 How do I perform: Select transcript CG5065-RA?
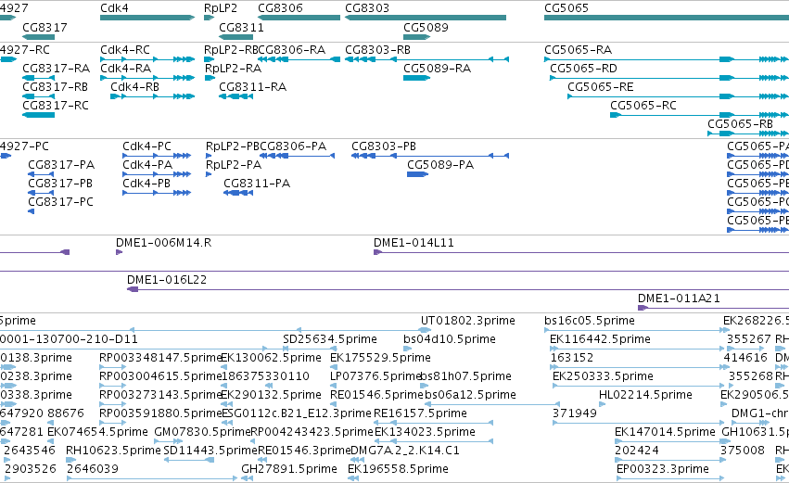[x=667, y=59]
